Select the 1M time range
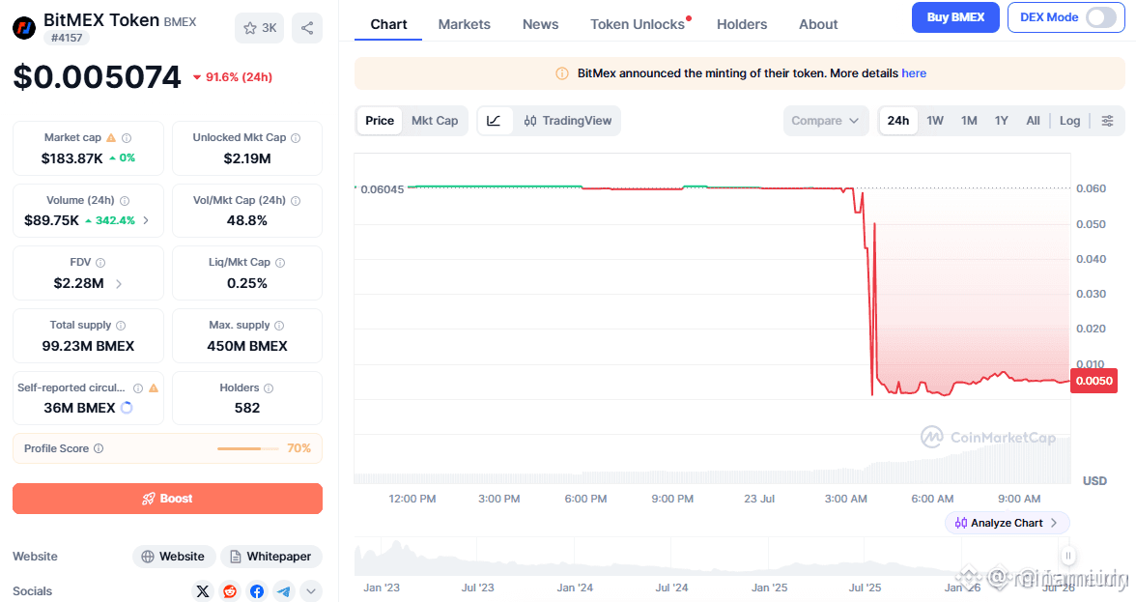Screen dimensions: 1136x602 pos(970,121)
